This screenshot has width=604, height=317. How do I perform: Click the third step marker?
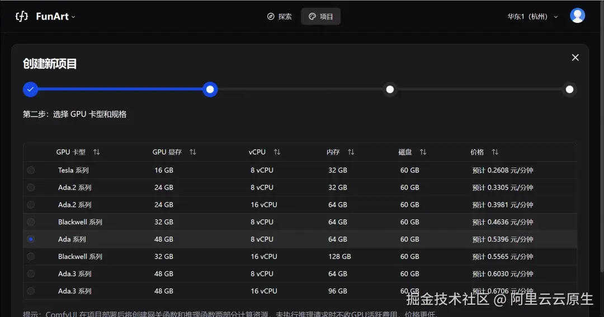coord(390,89)
